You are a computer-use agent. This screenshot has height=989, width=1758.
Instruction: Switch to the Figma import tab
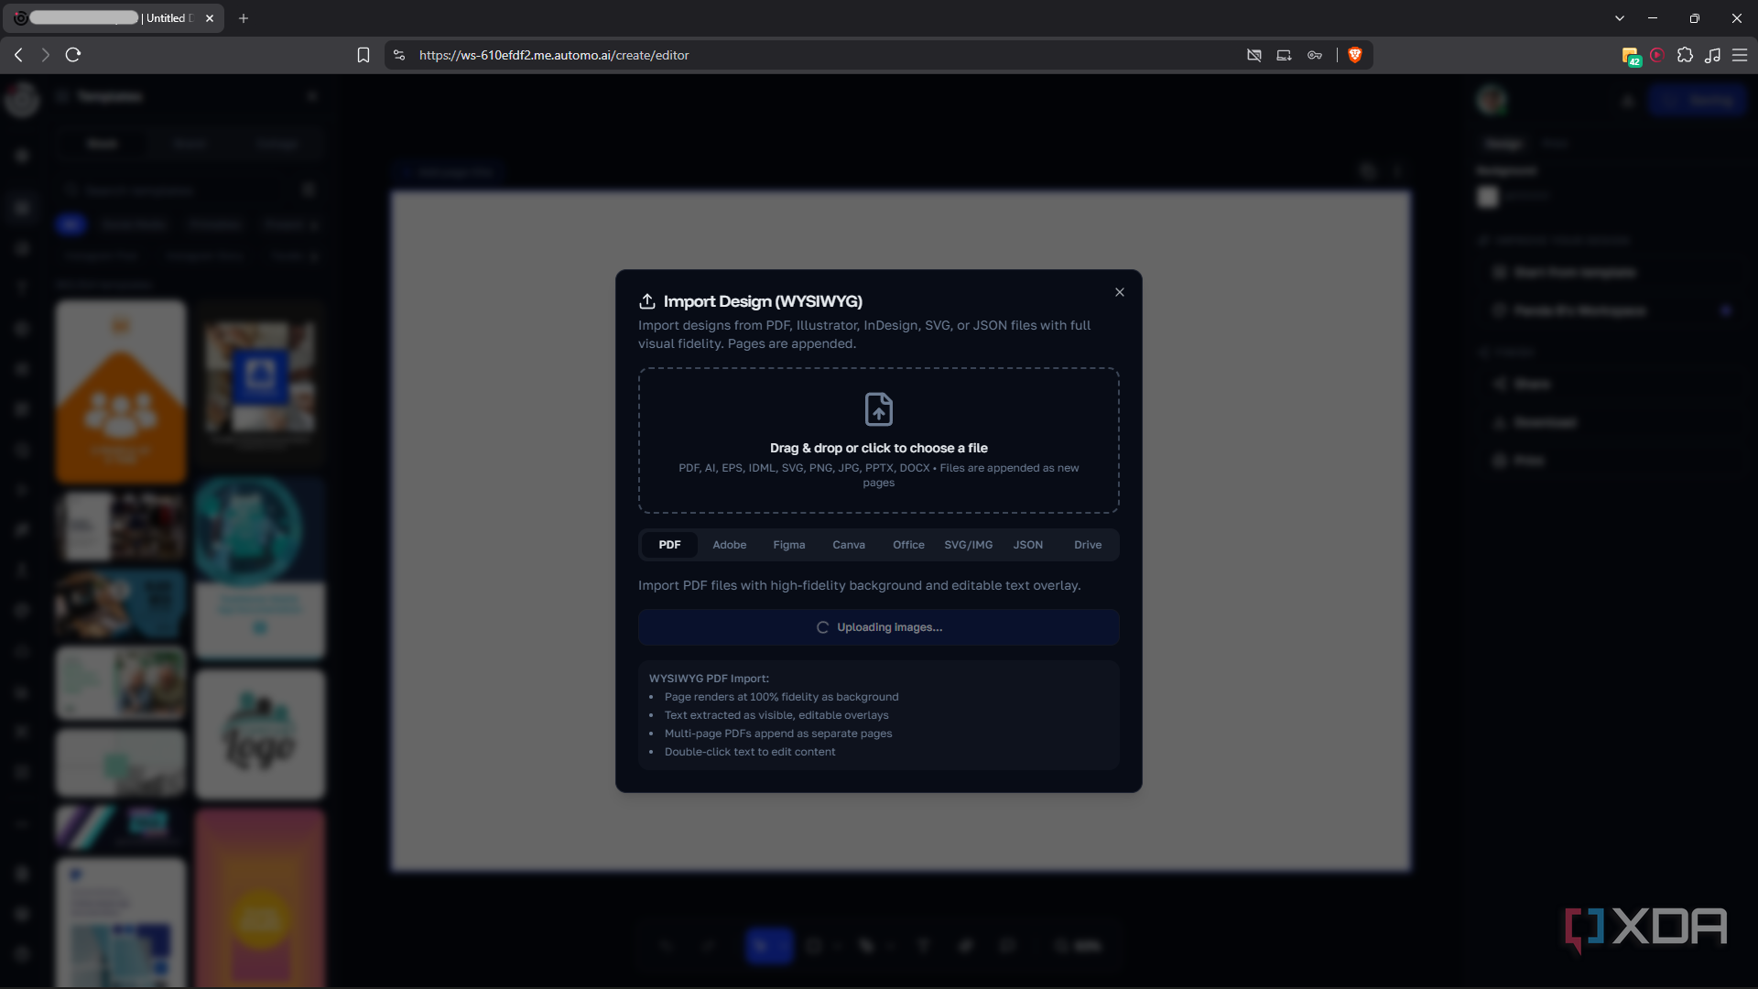(788, 545)
